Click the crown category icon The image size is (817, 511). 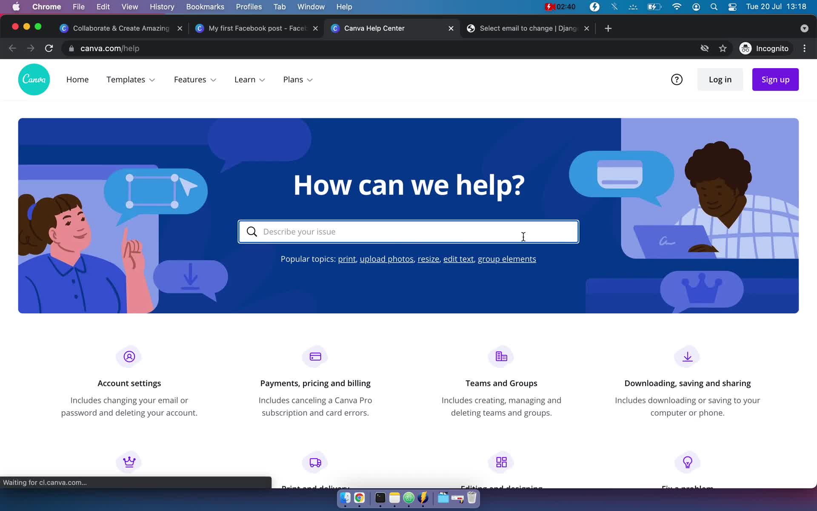pyautogui.click(x=129, y=462)
